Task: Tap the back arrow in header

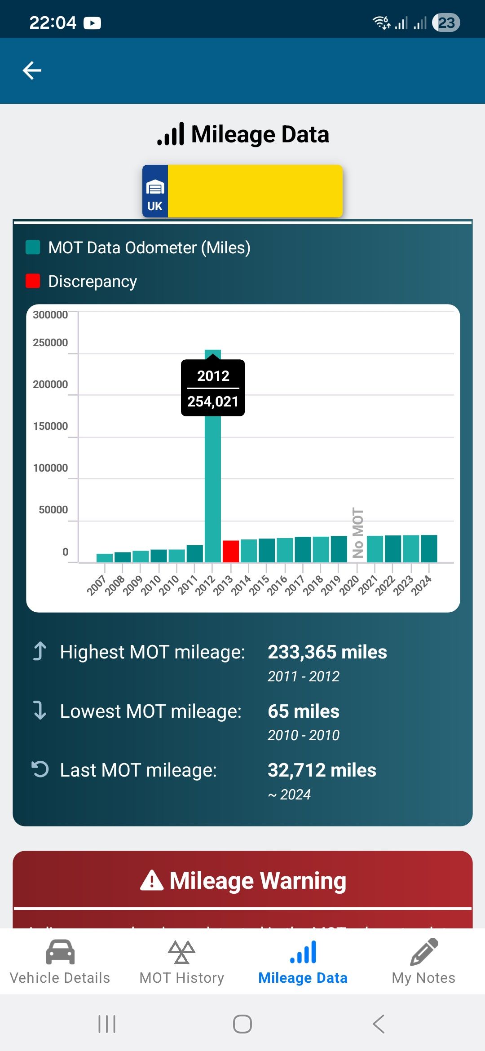Action: (x=32, y=71)
